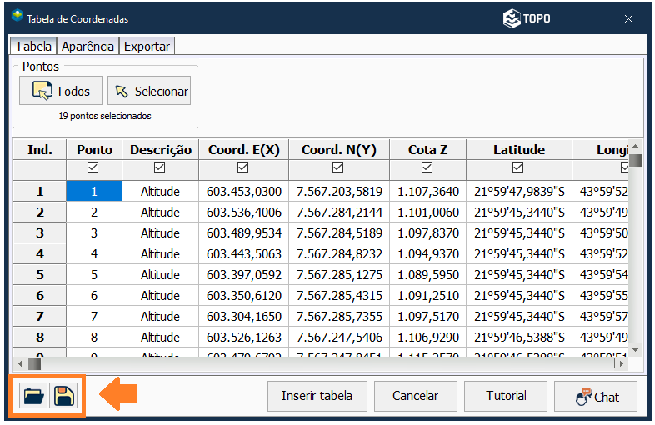Click the Cancelar button
This screenshot has height=425, width=655.
tap(415, 396)
